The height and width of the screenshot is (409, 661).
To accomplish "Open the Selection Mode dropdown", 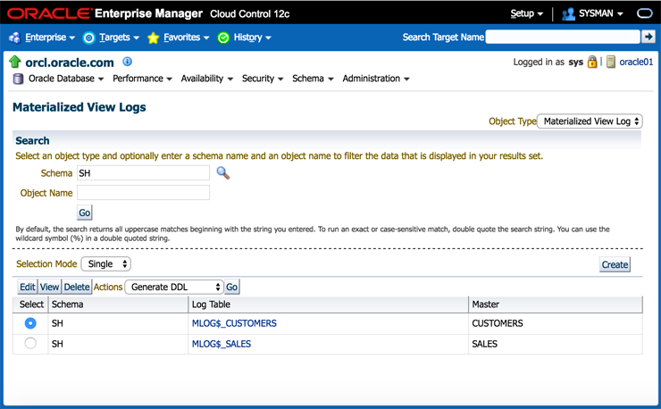I will 106,264.
